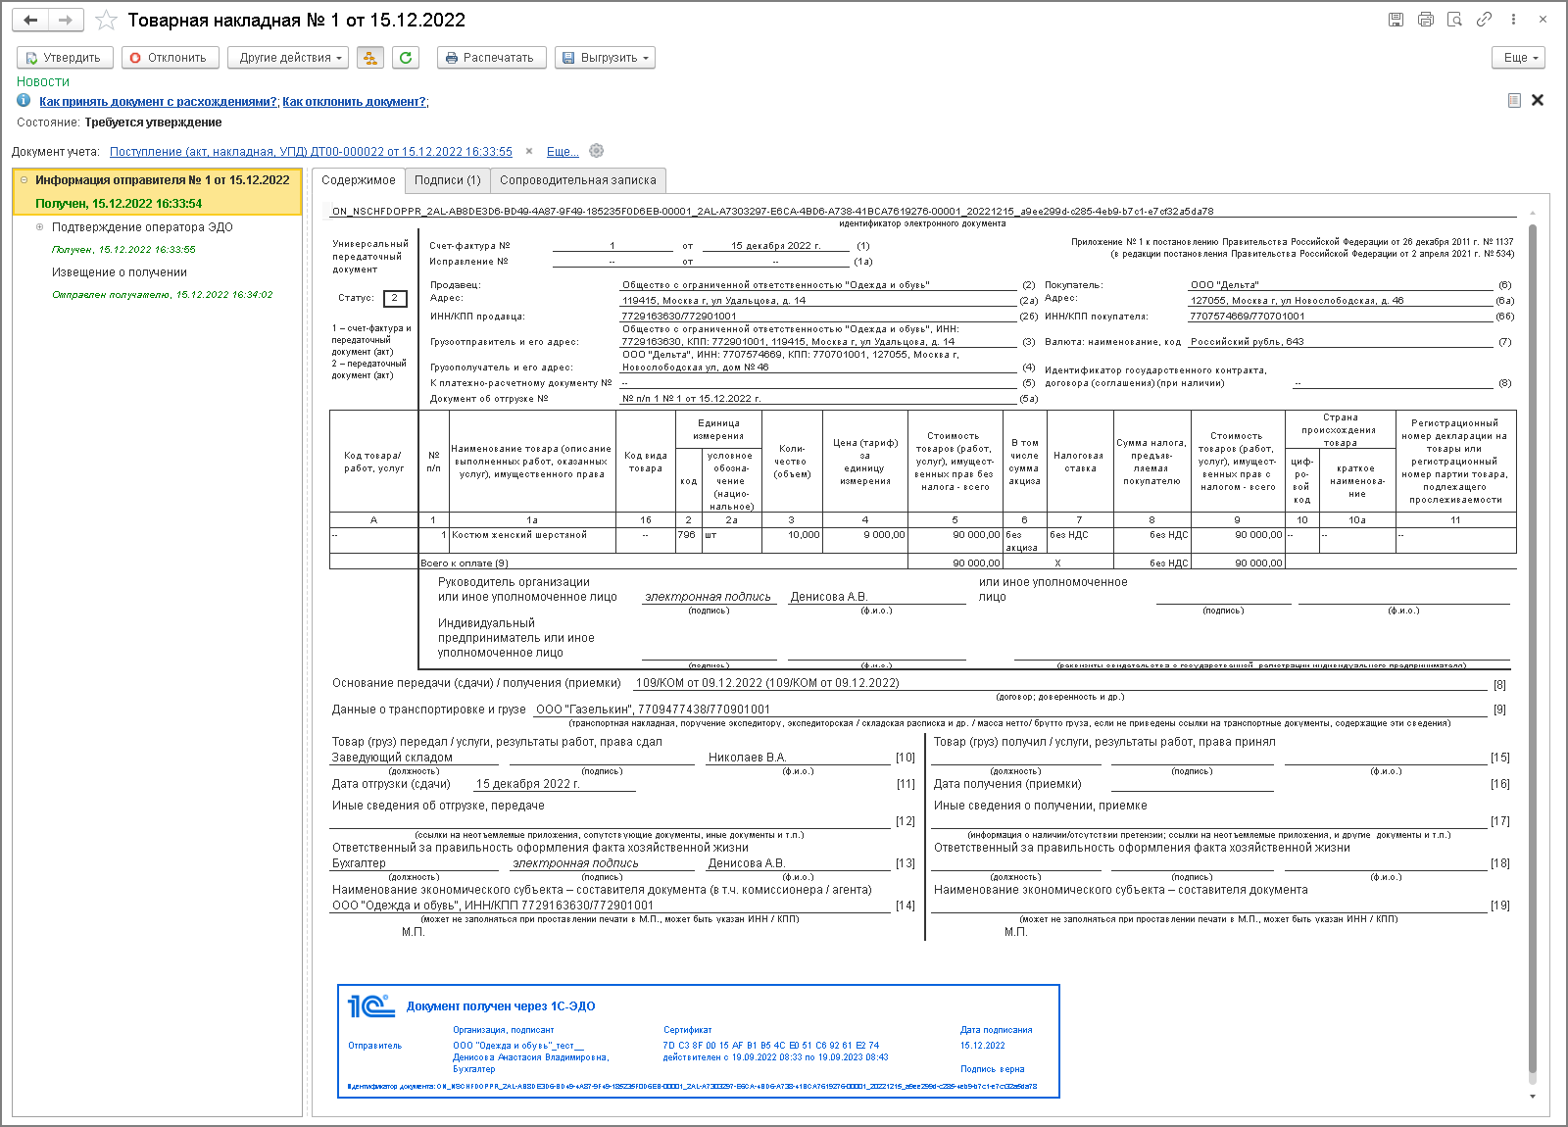Go back using the left arrow
The width and height of the screenshot is (1568, 1127).
pyautogui.click(x=30, y=20)
